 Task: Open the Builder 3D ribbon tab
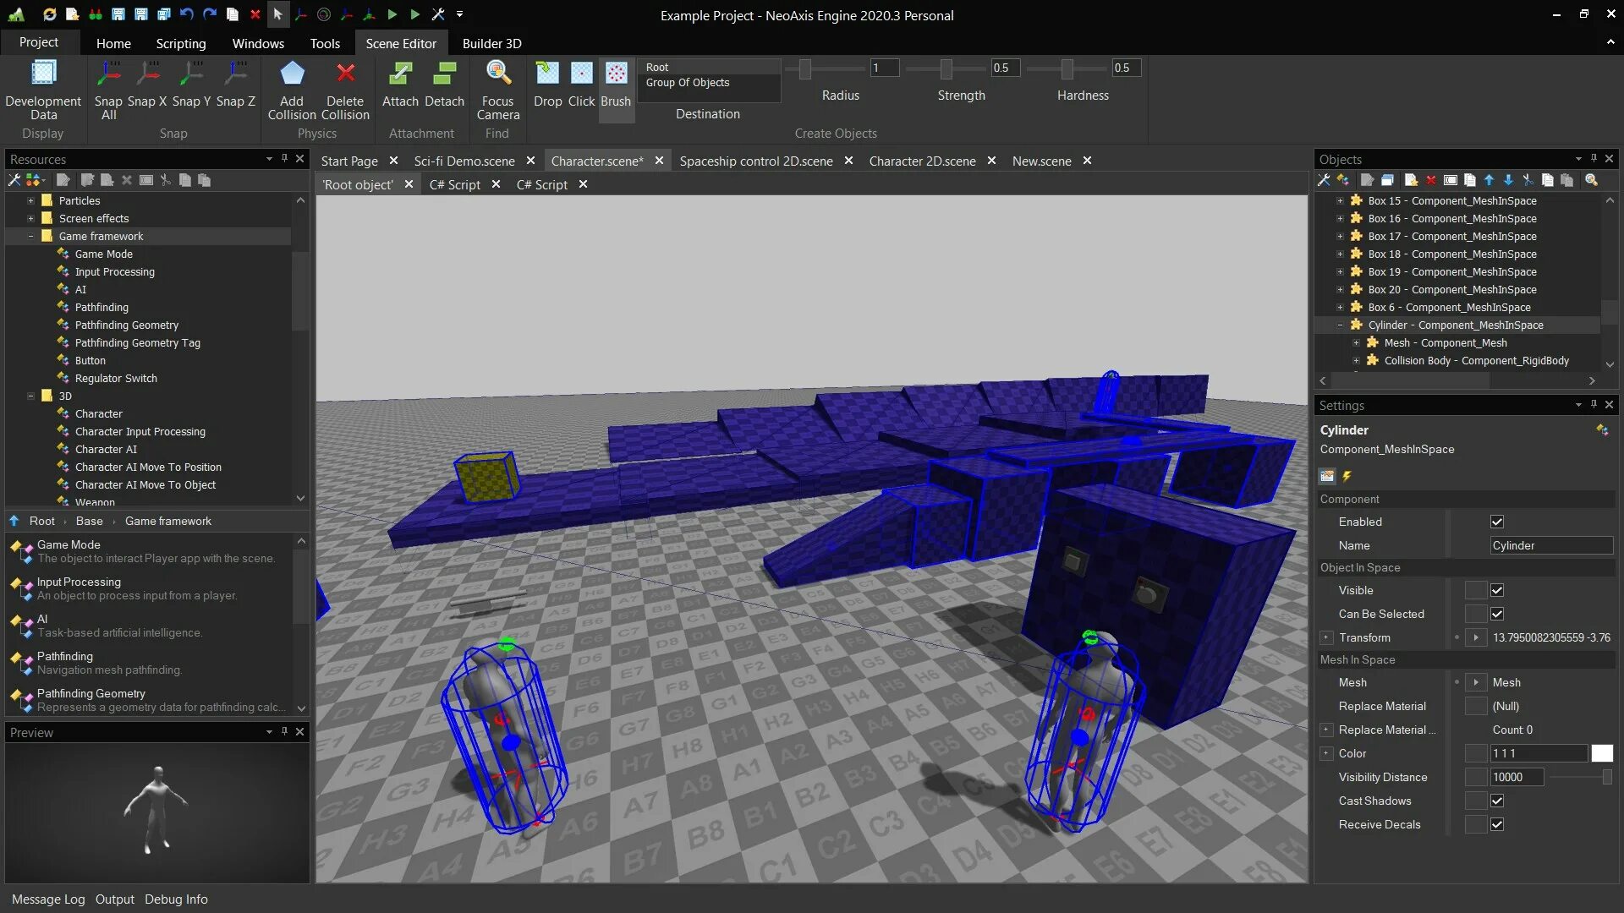click(491, 43)
